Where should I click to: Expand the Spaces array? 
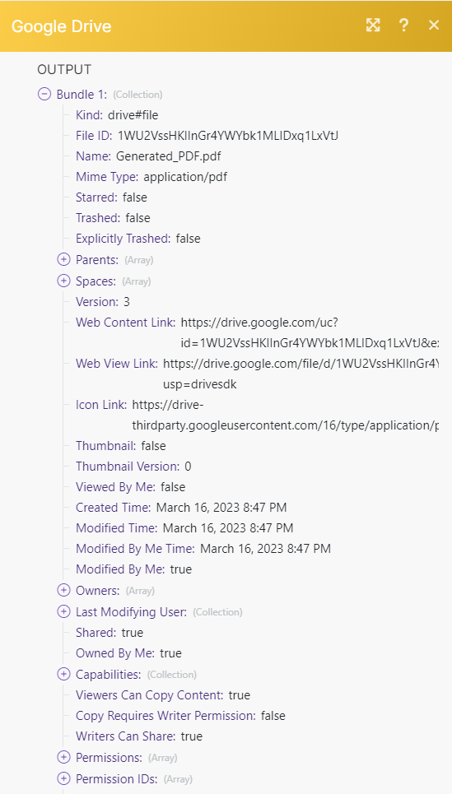coord(63,281)
